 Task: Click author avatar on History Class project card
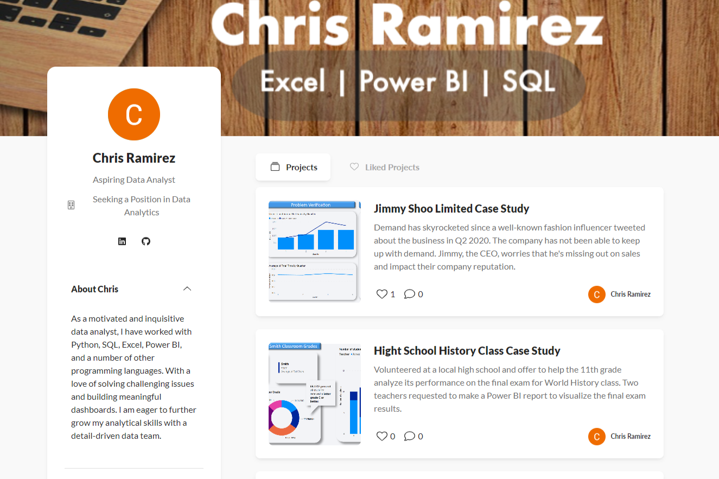[597, 436]
